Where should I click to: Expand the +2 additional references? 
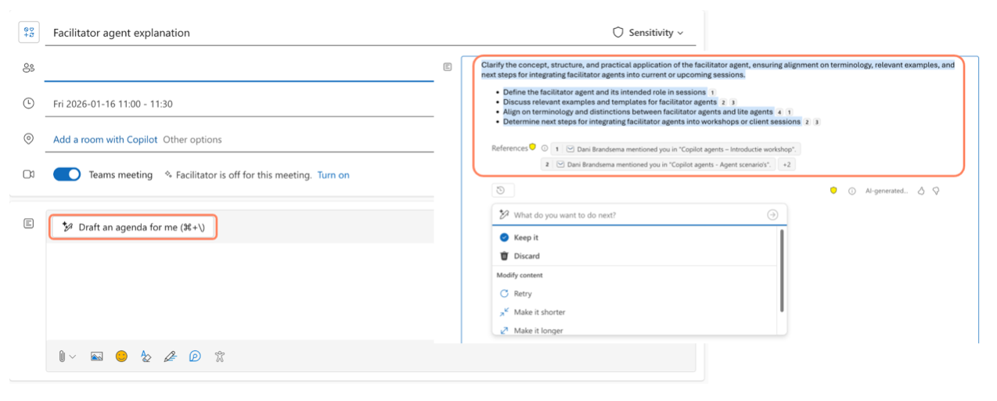(786, 164)
